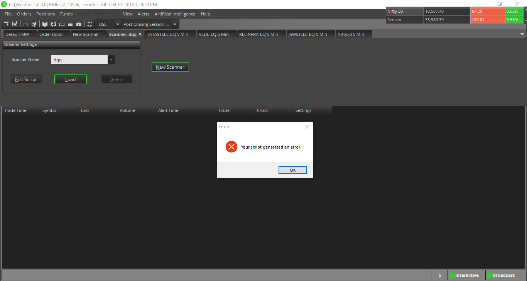Click the save floppy disk icon

(x=15, y=24)
